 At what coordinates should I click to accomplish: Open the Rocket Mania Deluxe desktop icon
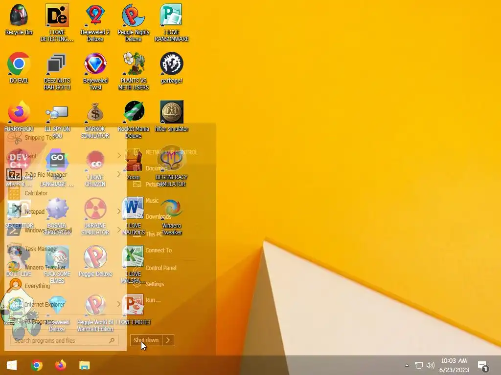(x=133, y=119)
